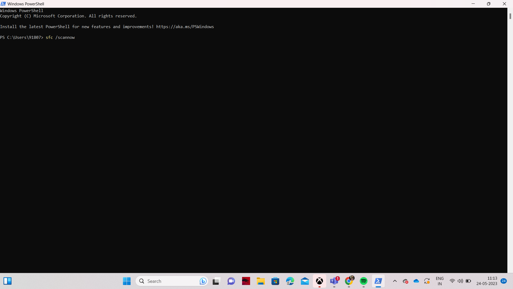Switch input language from ENG IN indicator
This screenshot has width=513, height=289.
coord(440,281)
